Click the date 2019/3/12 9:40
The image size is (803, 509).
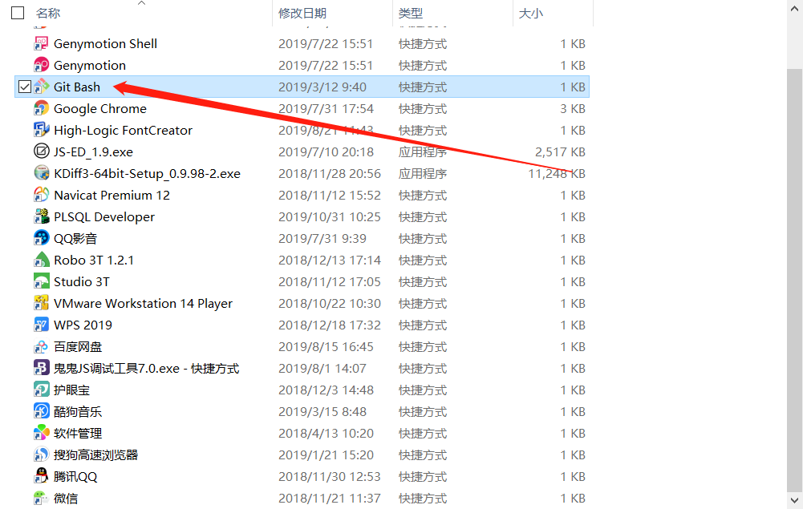[322, 87]
